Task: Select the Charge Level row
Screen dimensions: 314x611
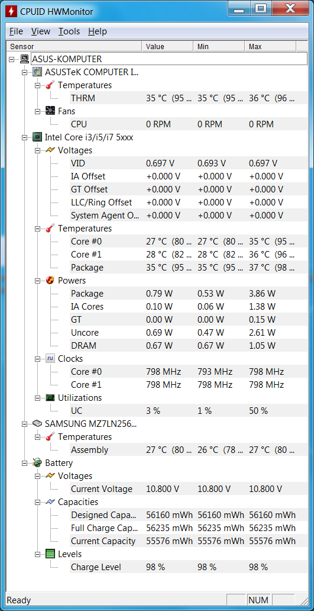Action: coord(183,567)
